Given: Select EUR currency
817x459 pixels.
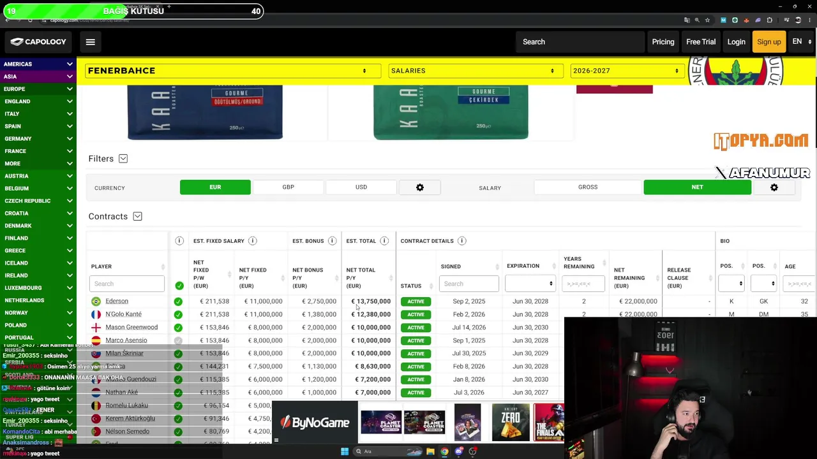Looking at the screenshot, I should click(x=215, y=187).
